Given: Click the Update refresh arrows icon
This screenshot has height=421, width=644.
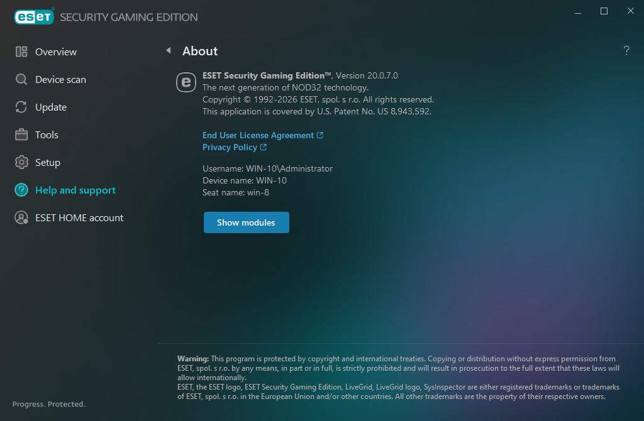Looking at the screenshot, I should tap(21, 107).
